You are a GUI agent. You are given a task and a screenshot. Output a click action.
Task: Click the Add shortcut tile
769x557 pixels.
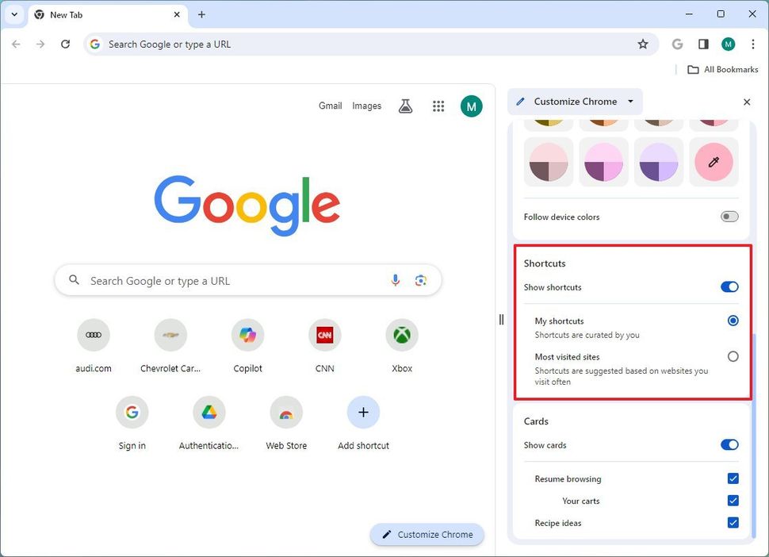pos(363,411)
